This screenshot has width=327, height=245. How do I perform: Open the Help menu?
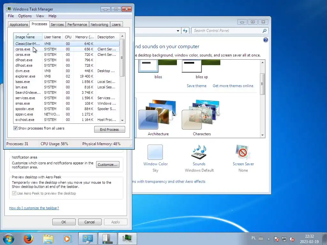pos(52,16)
